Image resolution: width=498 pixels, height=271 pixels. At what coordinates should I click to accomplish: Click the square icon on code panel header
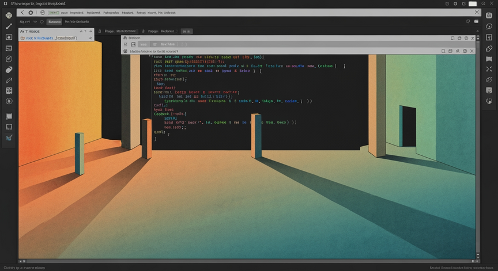click(443, 51)
